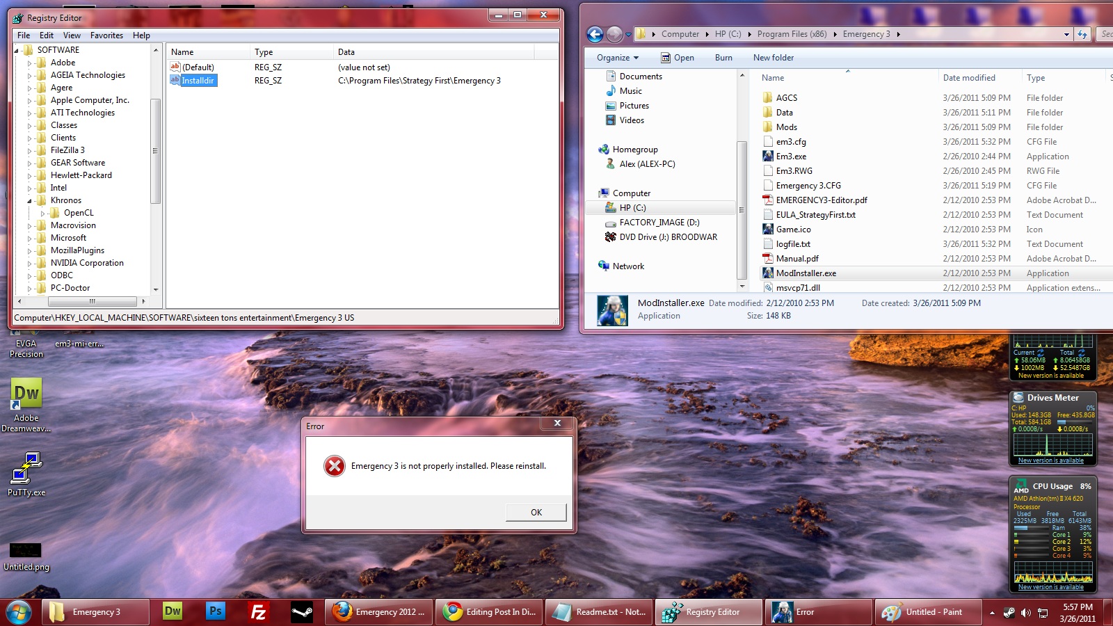
Task: Open Registry Editor File menu
Action: [x=24, y=35]
